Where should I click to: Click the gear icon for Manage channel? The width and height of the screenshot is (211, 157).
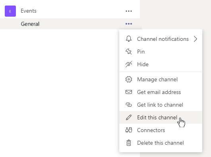click(129, 79)
